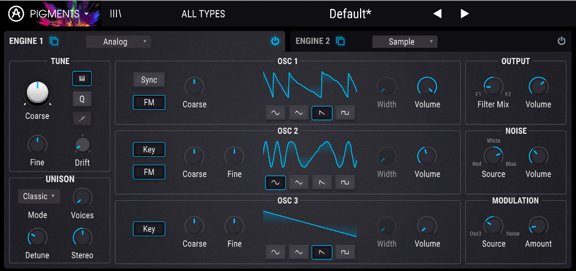The height and width of the screenshot is (271, 576).
Task: Open the Pigments main menu dropdown
Action: (x=60, y=14)
